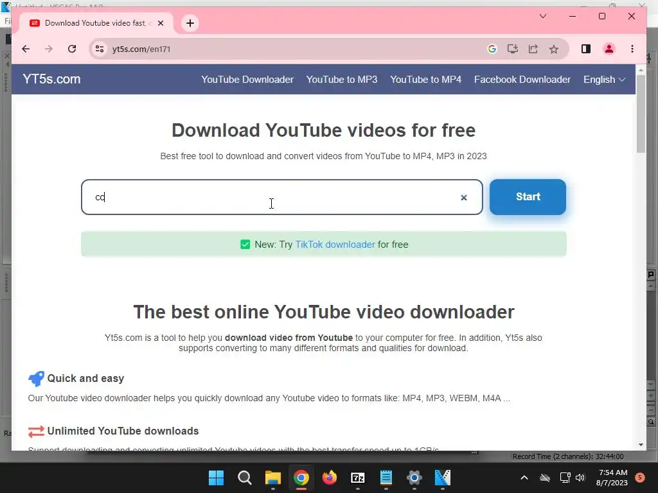Go to YouTube Downloader menu item
658x493 pixels.
[x=247, y=80]
